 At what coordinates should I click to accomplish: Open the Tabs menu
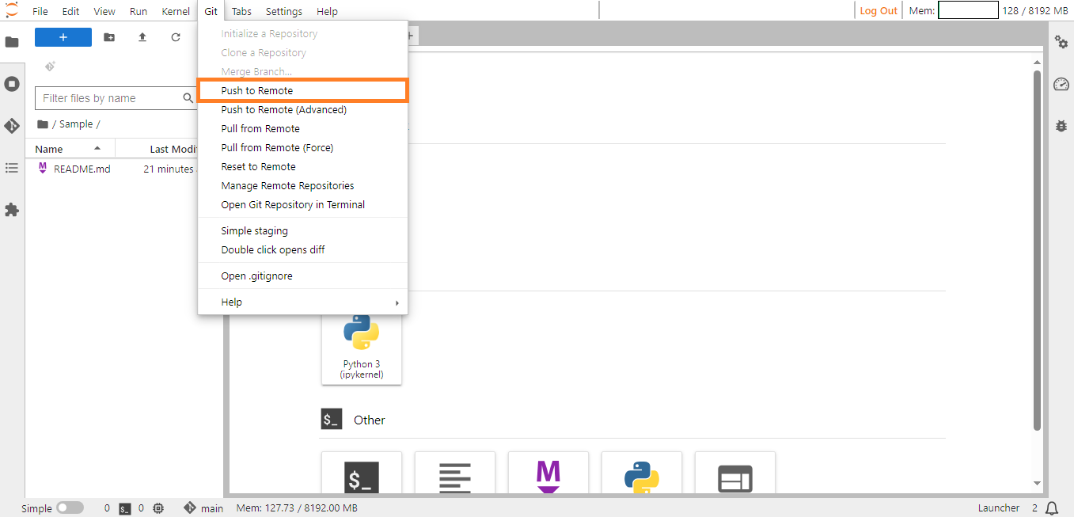tap(241, 11)
